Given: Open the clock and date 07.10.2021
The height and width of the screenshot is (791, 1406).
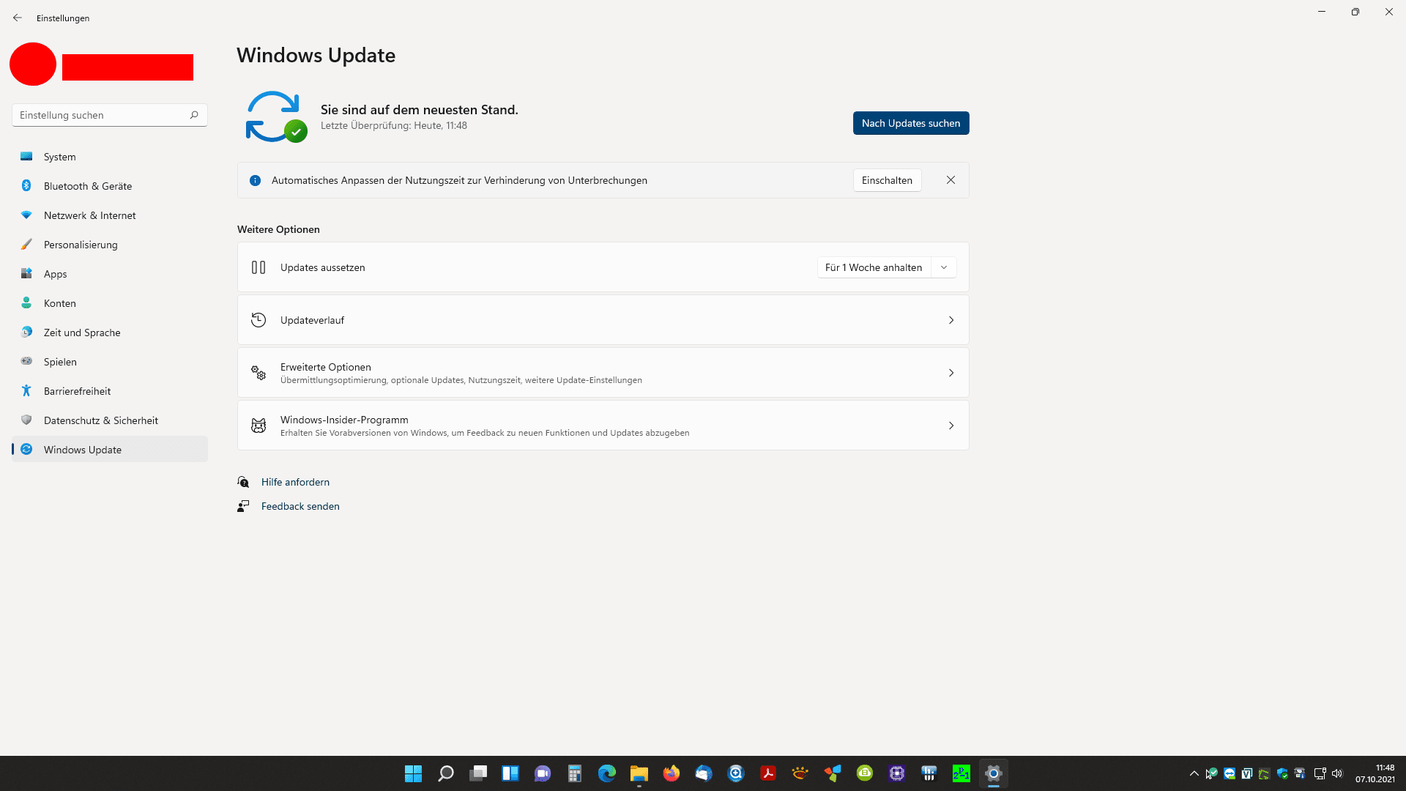Looking at the screenshot, I should 1375,773.
